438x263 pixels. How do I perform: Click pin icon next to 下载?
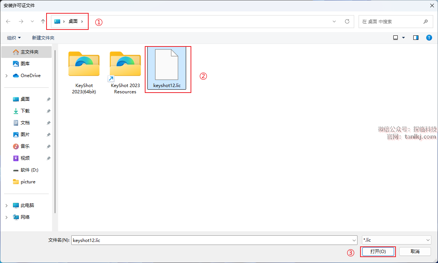48,111
